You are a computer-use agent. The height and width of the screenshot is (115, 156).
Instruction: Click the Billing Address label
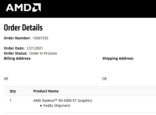pyautogui.click(x=17, y=58)
